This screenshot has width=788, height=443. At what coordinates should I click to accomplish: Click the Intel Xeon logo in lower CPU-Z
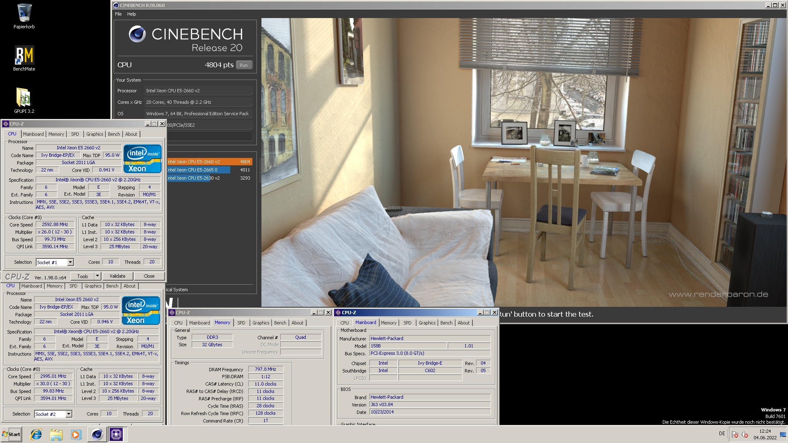tap(141, 310)
